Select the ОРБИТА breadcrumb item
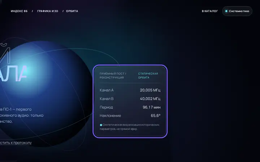 [x=72, y=11]
